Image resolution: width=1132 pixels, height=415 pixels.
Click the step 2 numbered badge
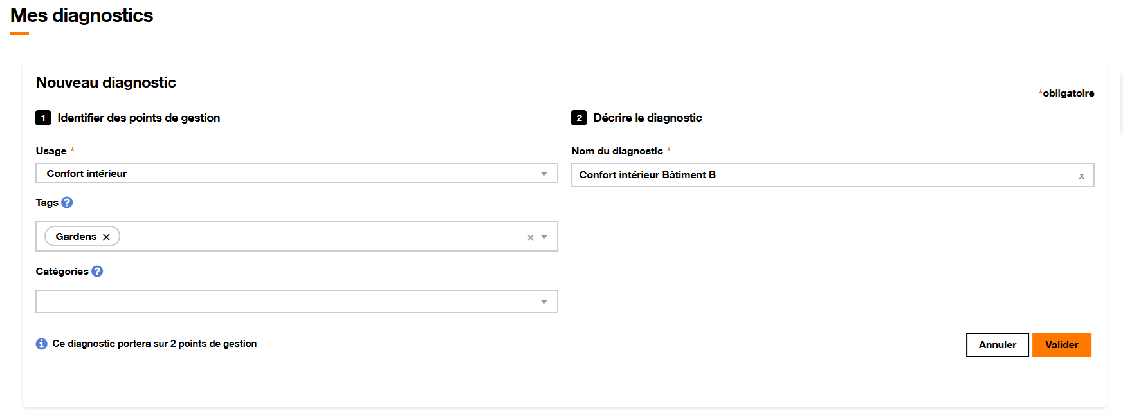coord(578,118)
